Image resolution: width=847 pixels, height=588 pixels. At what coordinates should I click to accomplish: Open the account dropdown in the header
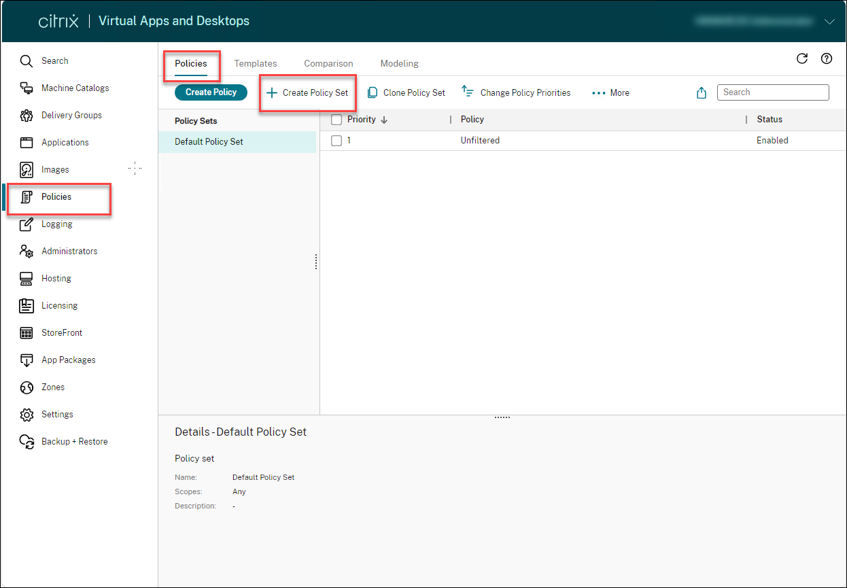pyautogui.click(x=830, y=21)
